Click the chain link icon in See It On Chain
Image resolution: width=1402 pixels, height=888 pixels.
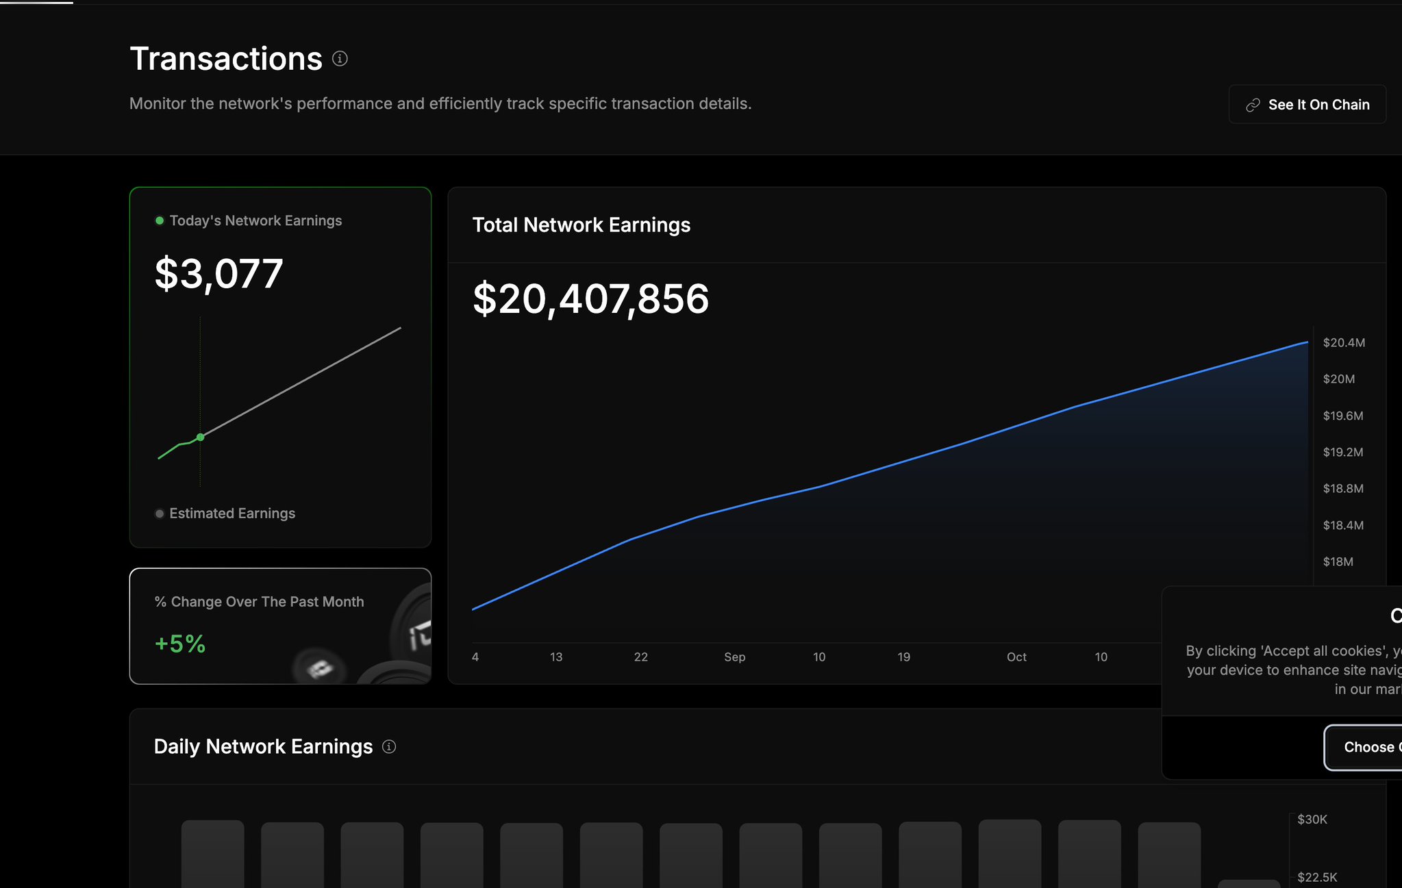(x=1253, y=105)
